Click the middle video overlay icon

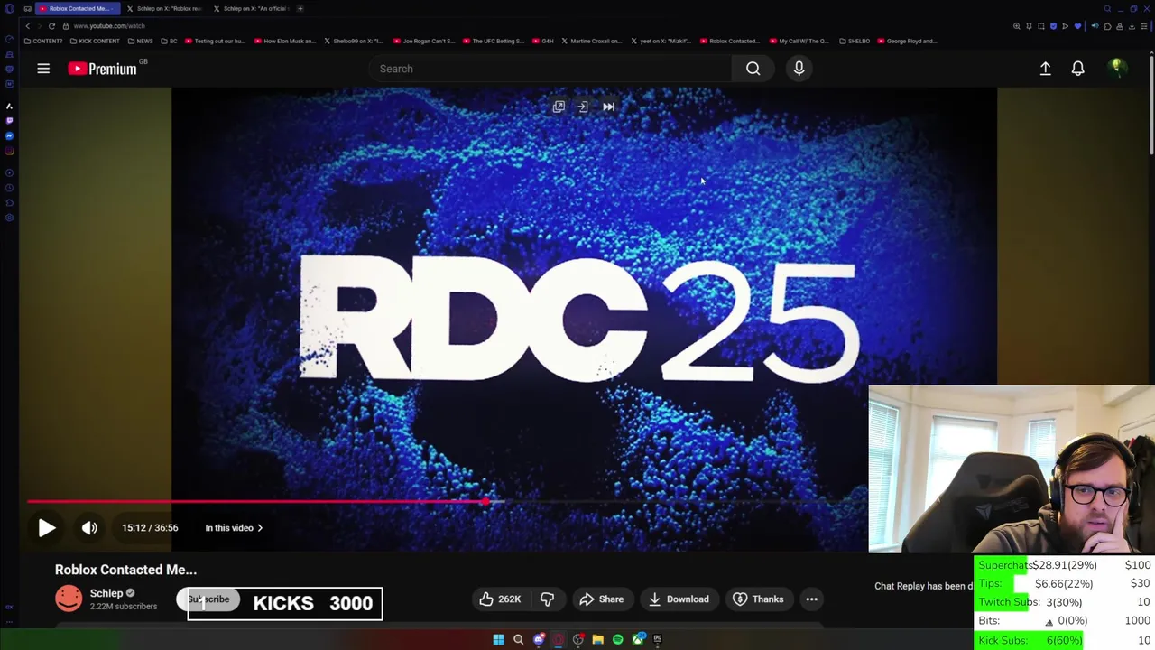[583, 107]
